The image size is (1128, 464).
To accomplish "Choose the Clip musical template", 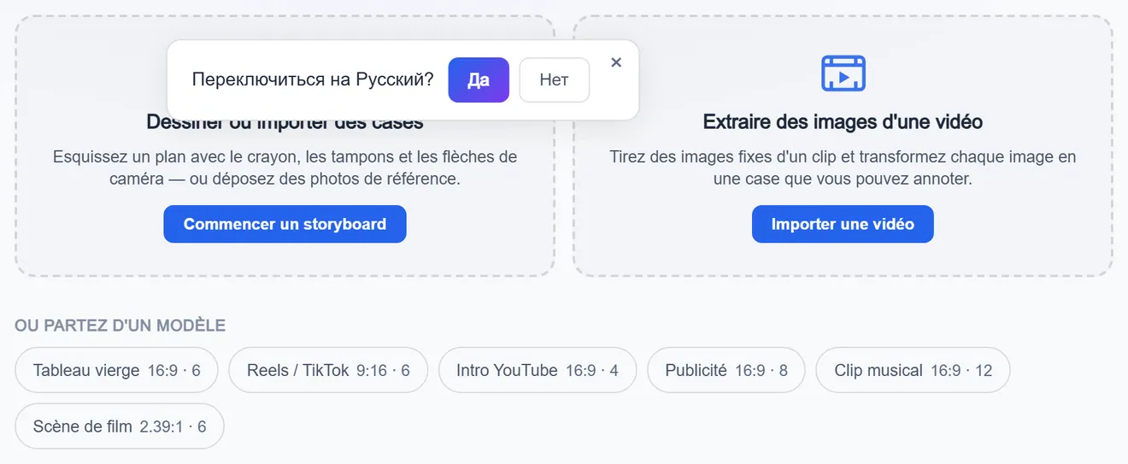I will tap(914, 370).
